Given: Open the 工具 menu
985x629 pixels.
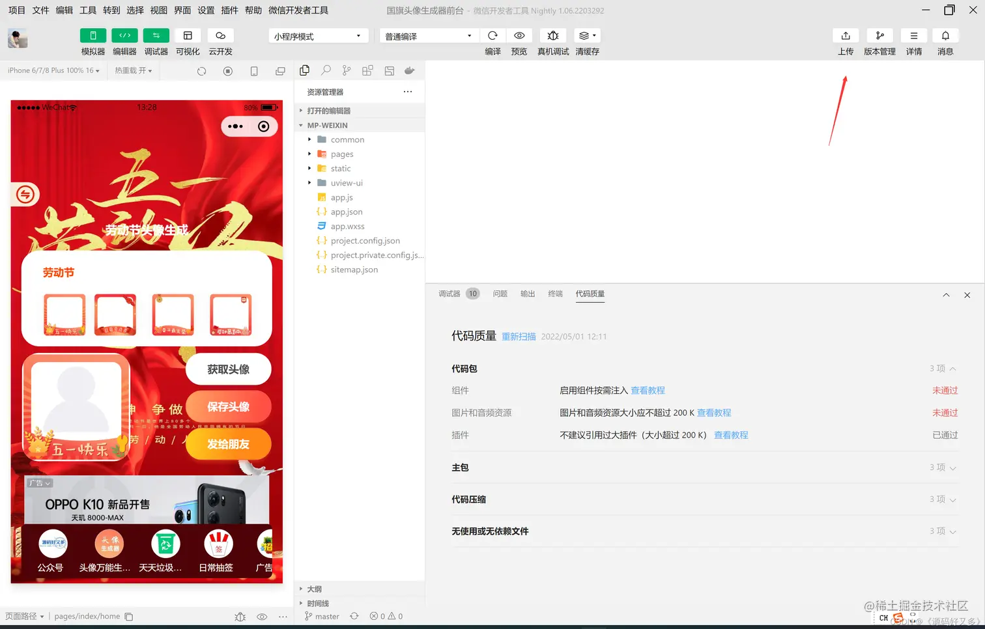Looking at the screenshot, I should [88, 10].
